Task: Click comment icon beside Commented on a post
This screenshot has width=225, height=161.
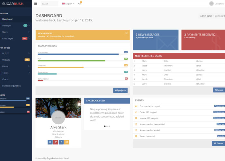Action: (136, 106)
